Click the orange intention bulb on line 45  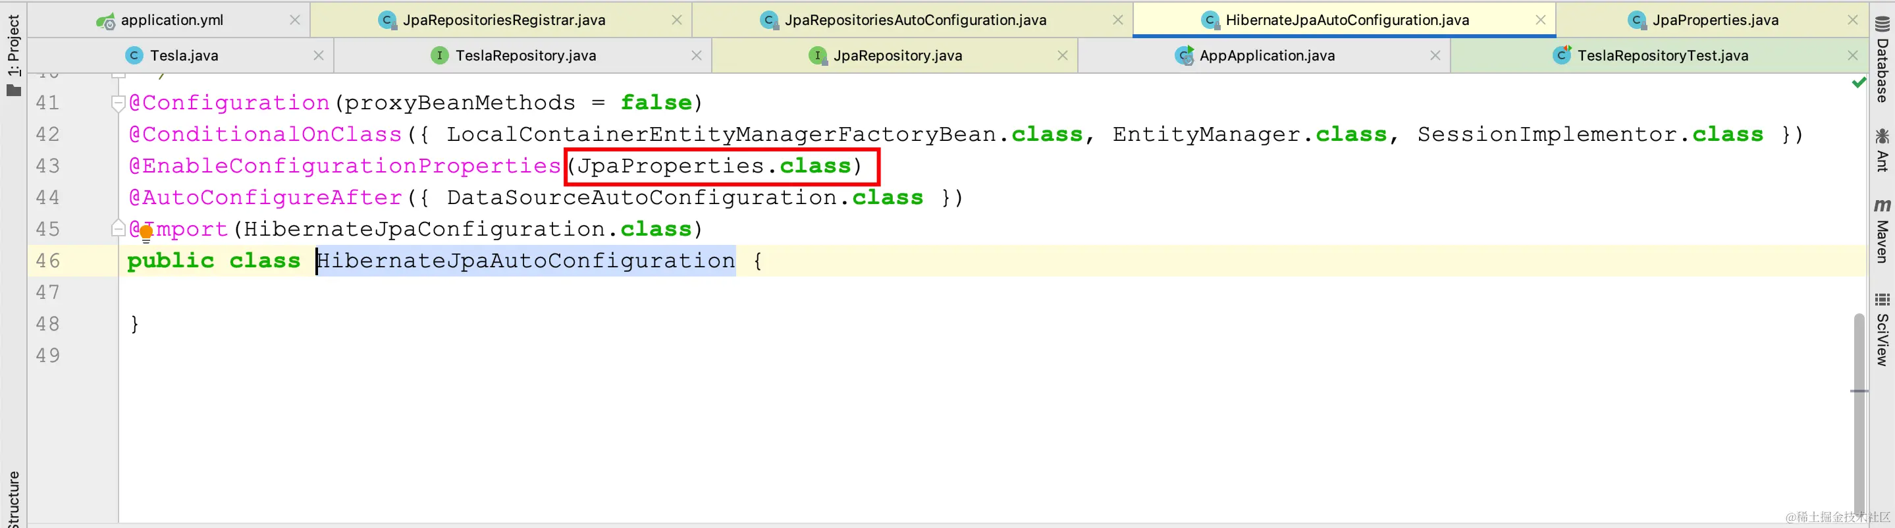pos(146,234)
